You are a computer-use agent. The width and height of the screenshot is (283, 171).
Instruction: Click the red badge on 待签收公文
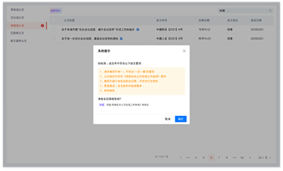(x=42, y=25)
